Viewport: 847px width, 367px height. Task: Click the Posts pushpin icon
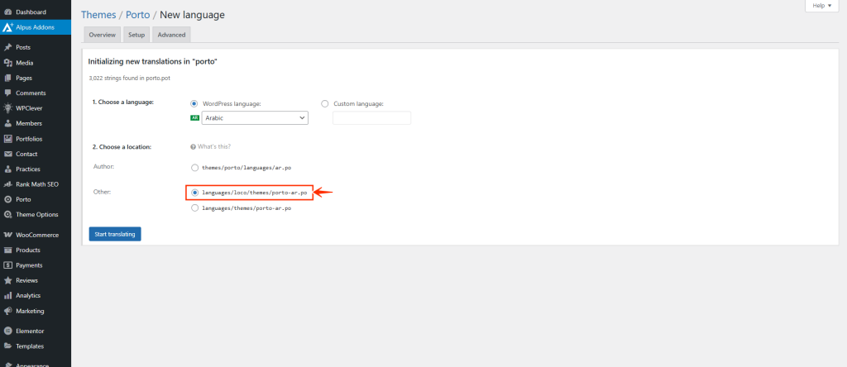point(7,47)
